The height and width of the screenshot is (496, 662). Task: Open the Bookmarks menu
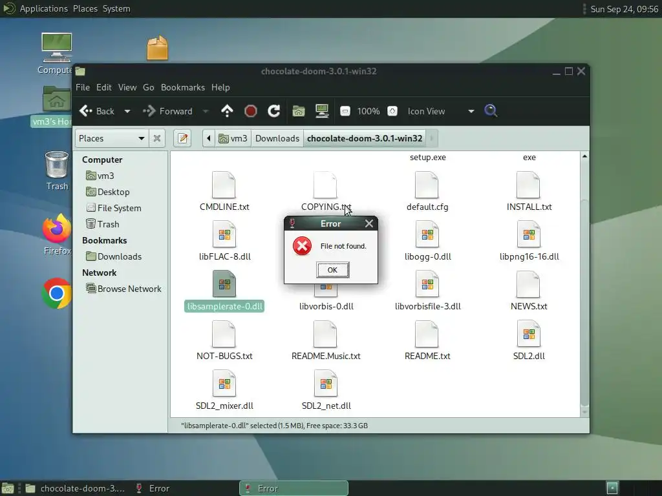tap(183, 87)
